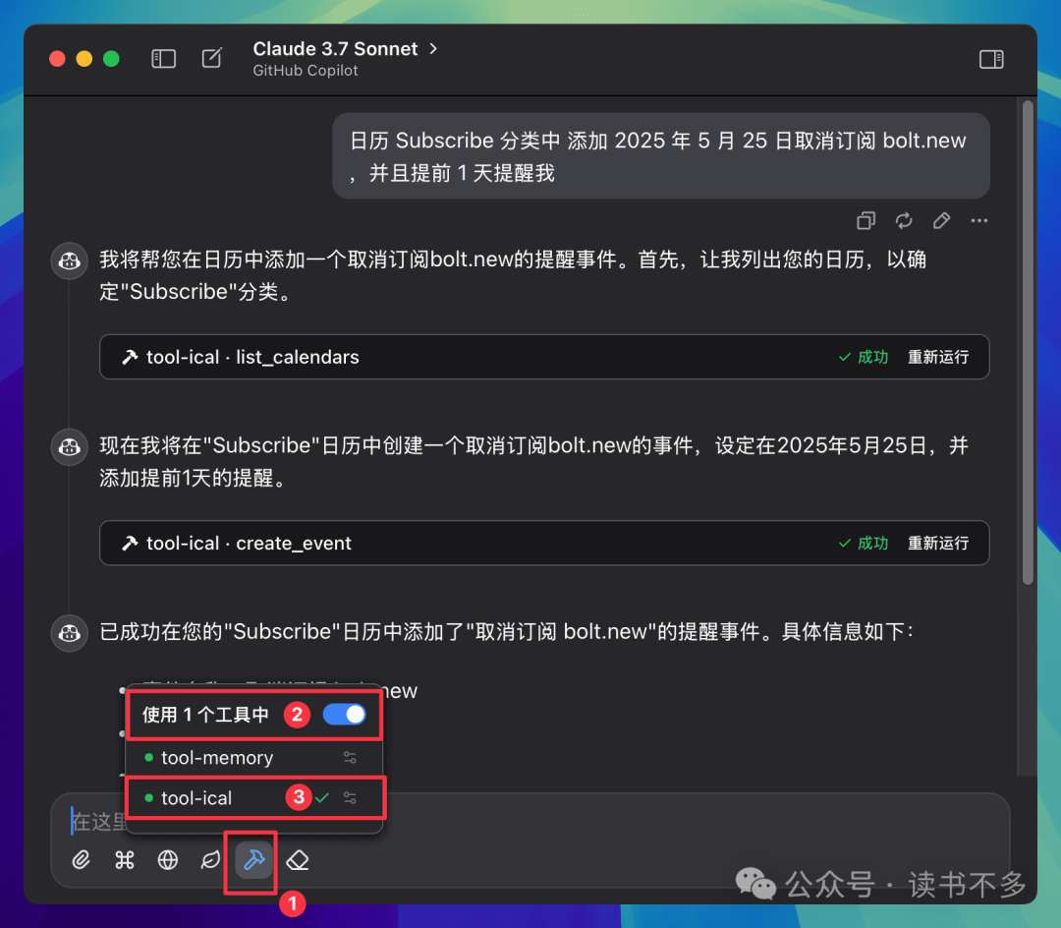Open the Claude 3.7 Sonnet model selector
Screen dimensions: 1061x928
click(345, 49)
